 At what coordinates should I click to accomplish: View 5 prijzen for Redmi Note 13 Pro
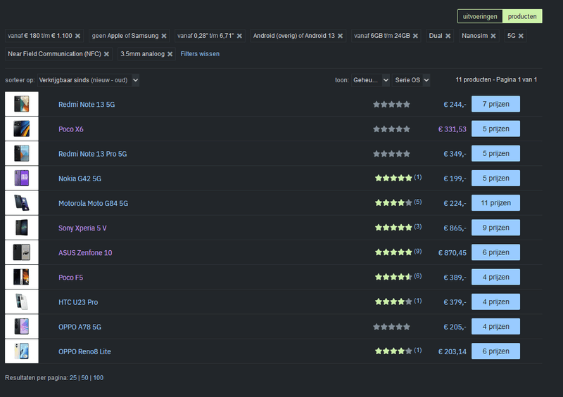[x=495, y=153]
